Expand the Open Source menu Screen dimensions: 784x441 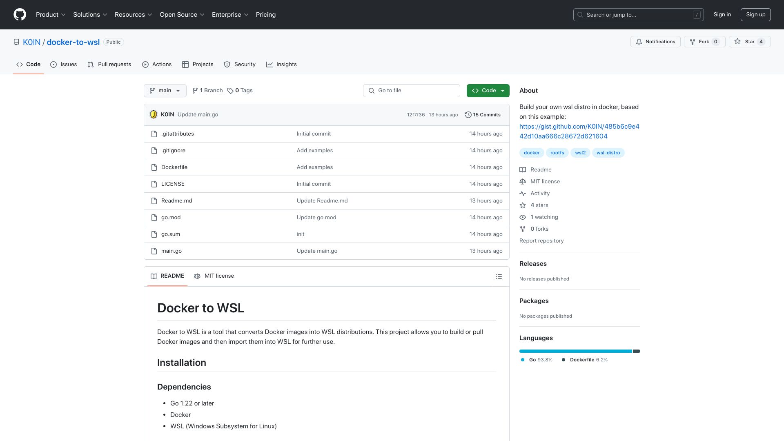click(x=182, y=15)
